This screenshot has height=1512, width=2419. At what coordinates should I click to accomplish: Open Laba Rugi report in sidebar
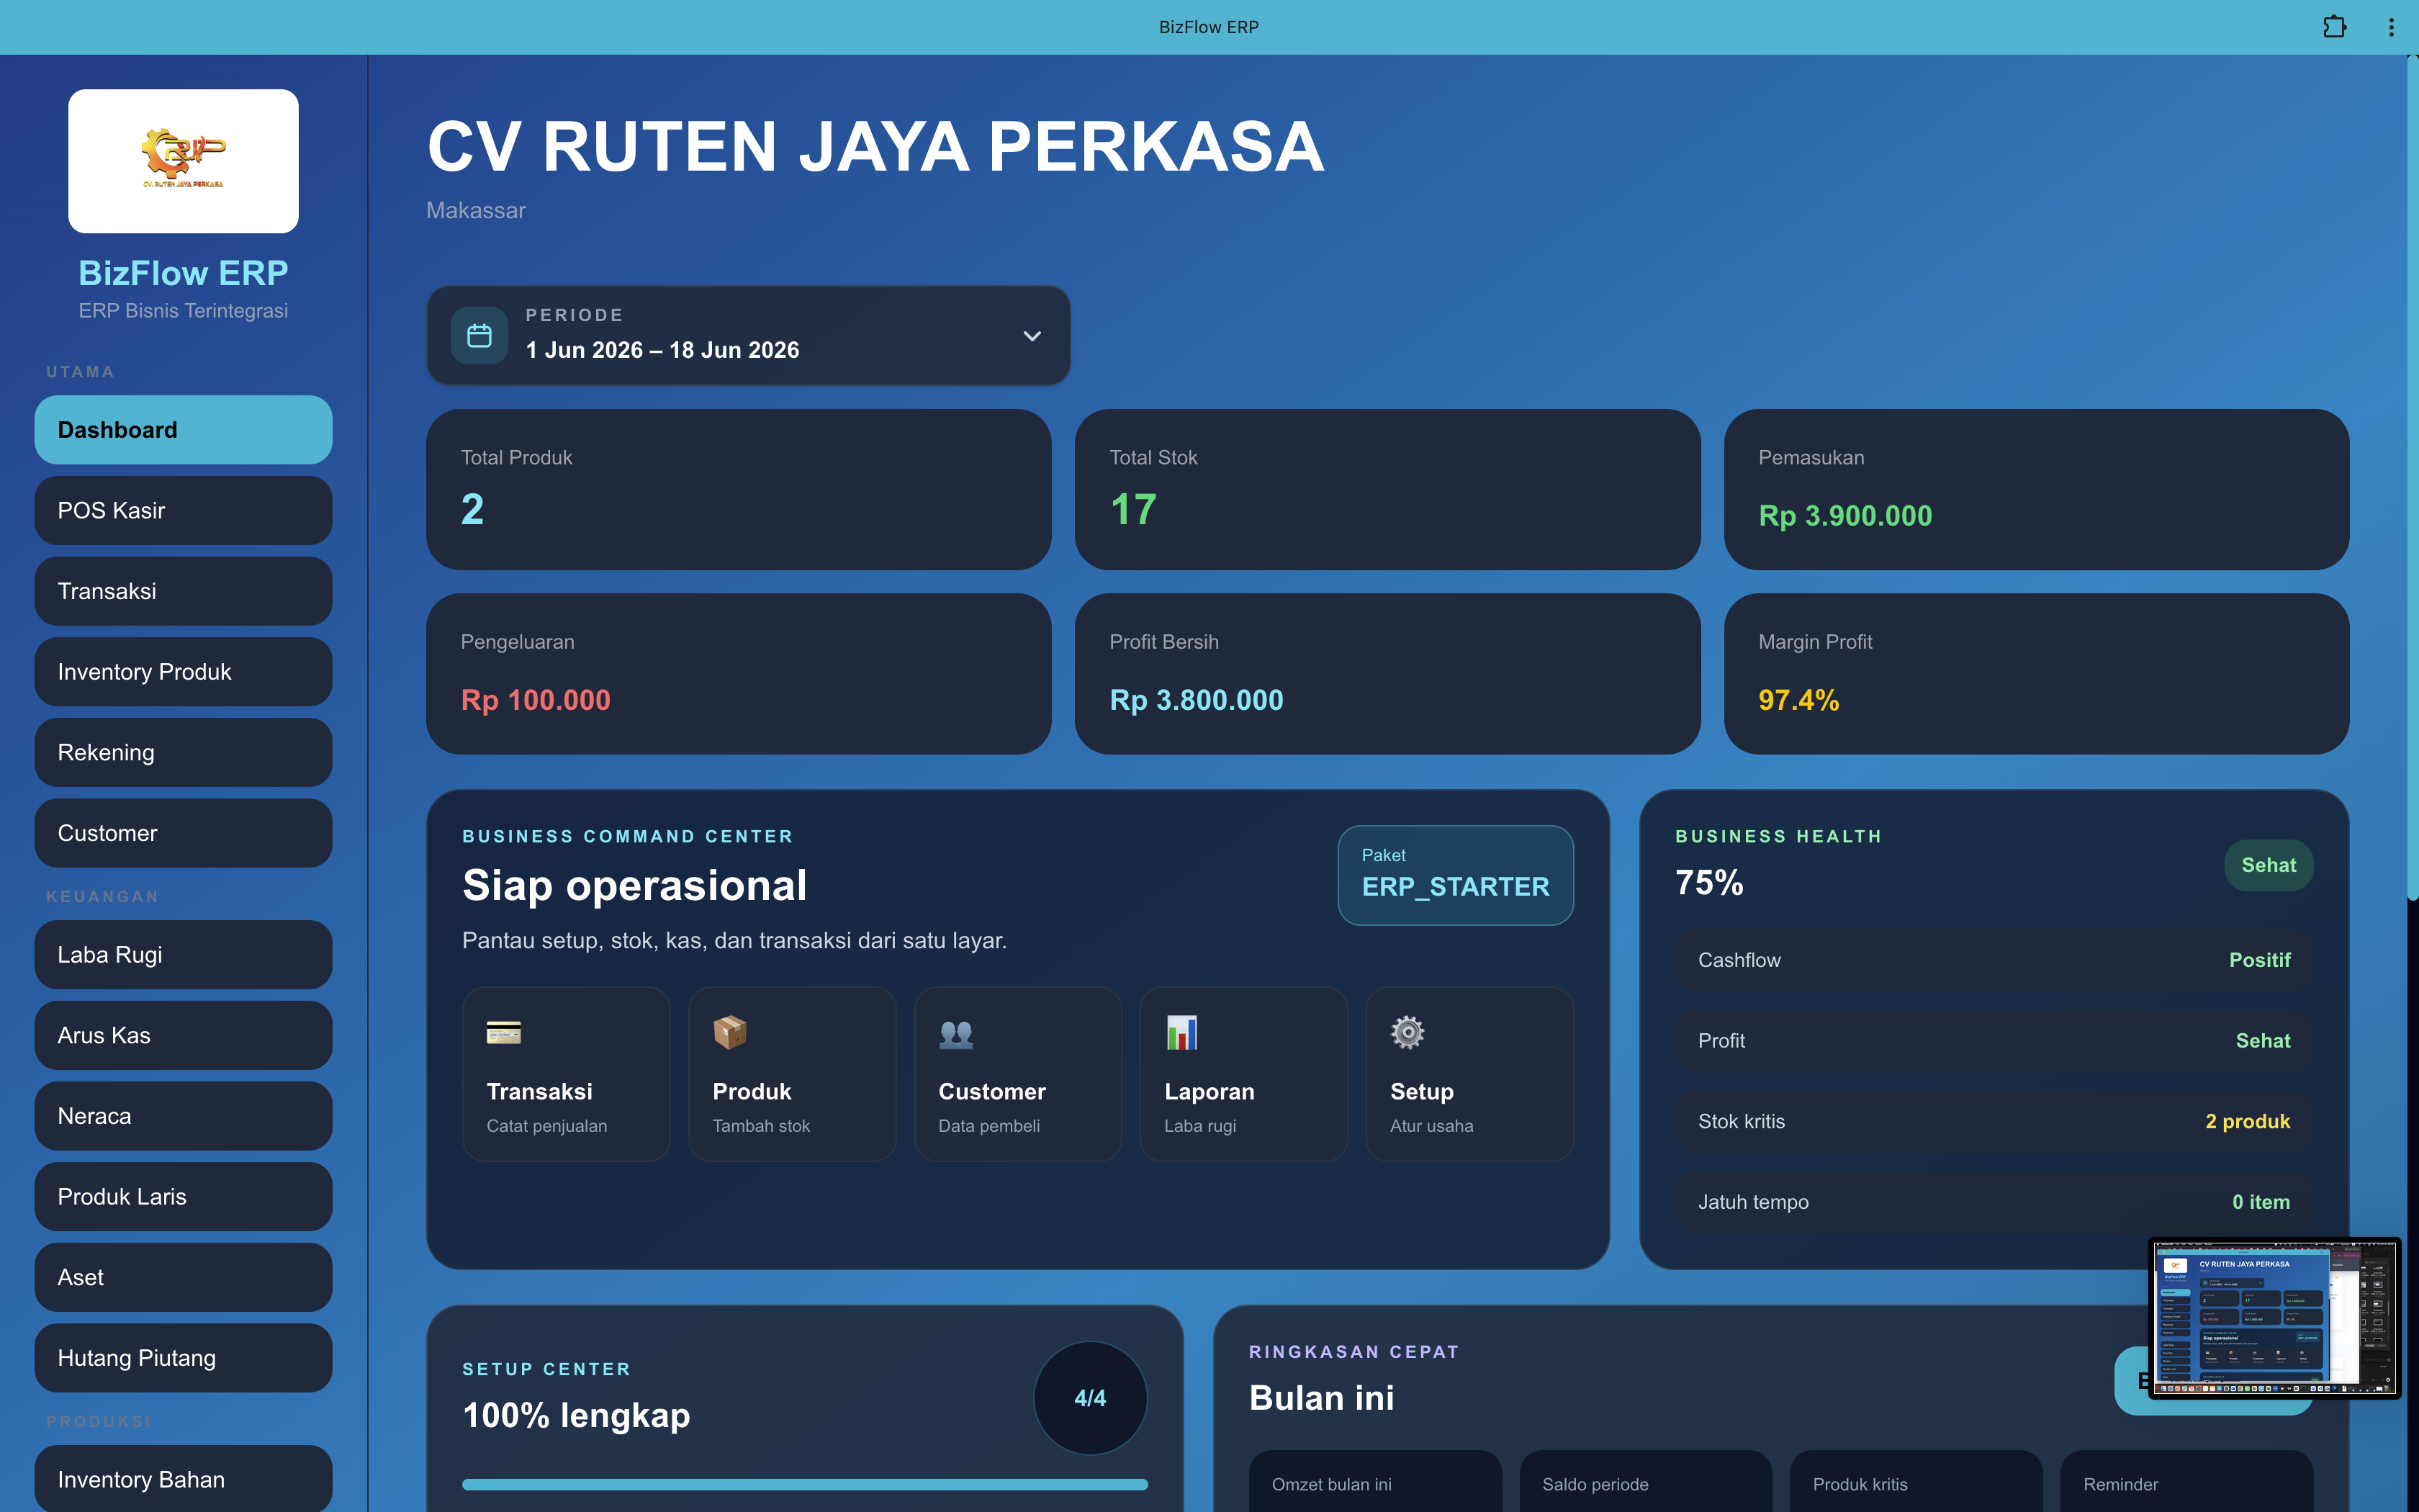pos(183,955)
